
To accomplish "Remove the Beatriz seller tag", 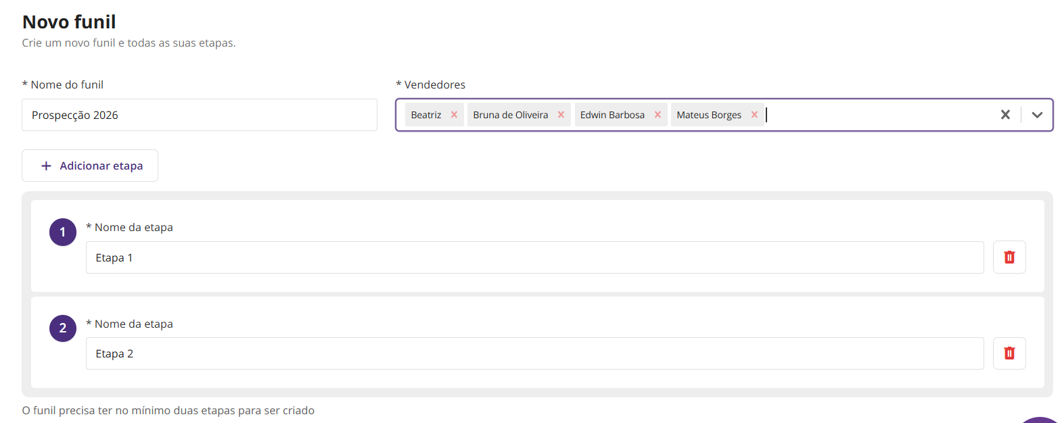I will click(x=454, y=115).
